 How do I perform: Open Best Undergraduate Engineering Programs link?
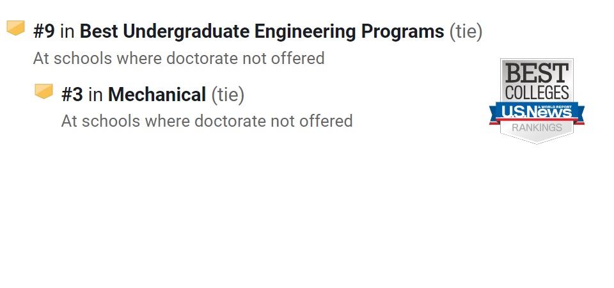point(262,31)
